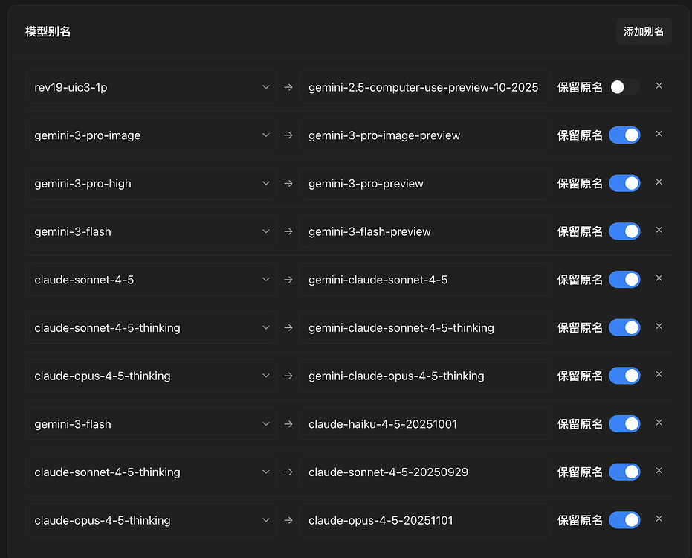Toggle 保留原名 for gemini-3-flash-preview
692x558 pixels.
click(624, 231)
